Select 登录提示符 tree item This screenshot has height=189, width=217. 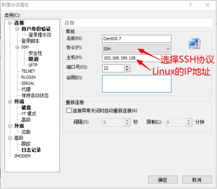point(39,35)
